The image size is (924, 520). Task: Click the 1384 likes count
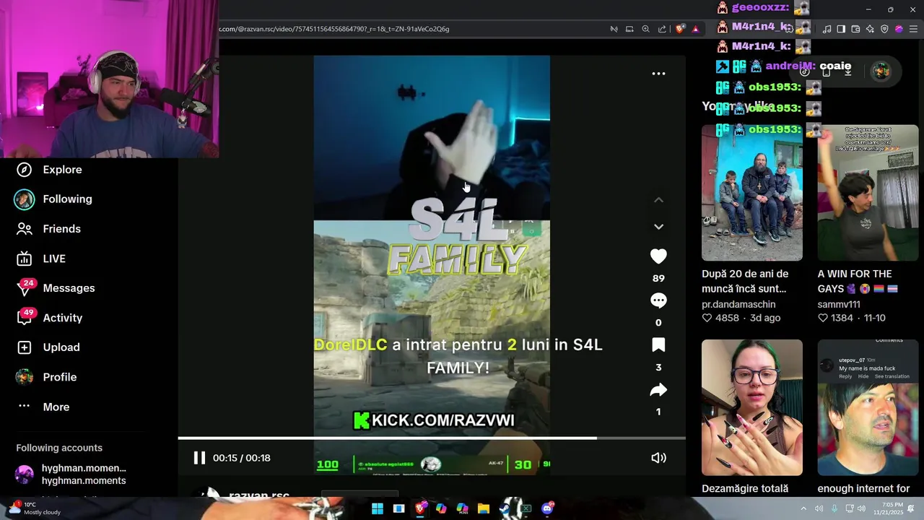842,318
